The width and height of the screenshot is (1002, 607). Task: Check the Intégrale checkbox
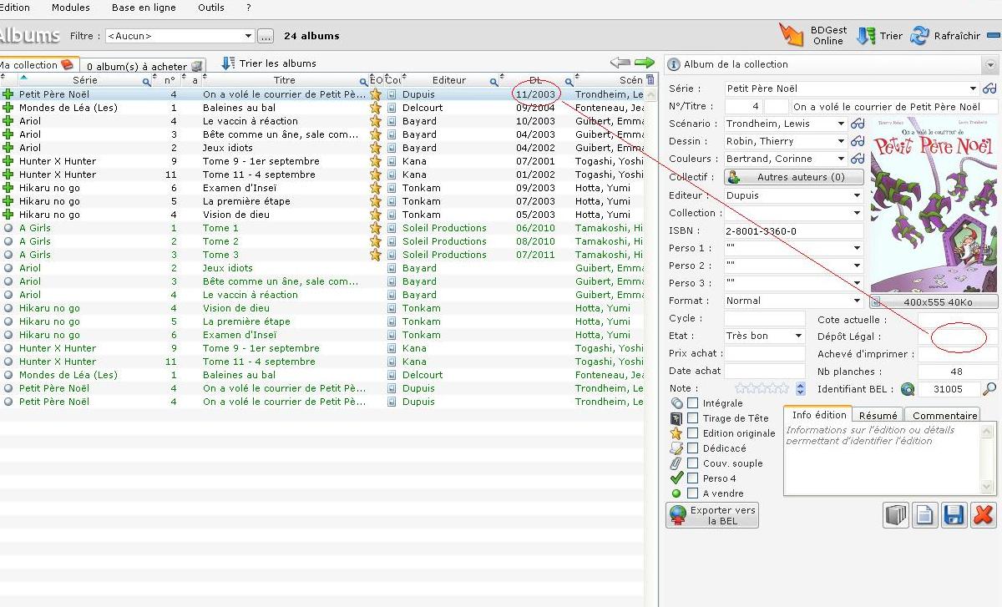click(693, 403)
